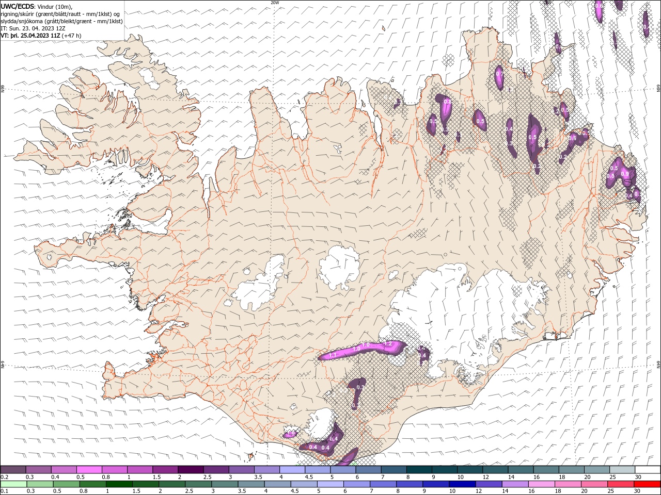This screenshot has height=495, width=661.
Task: Choose the upper legend swatch labeled 1.5
Action: click(165, 470)
